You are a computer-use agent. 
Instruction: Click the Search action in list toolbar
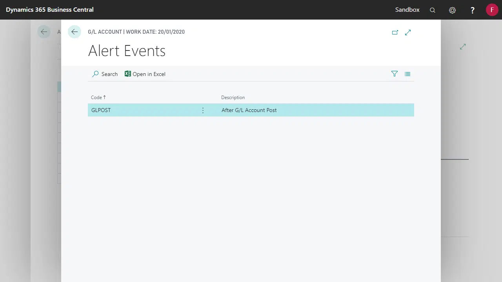point(105,74)
